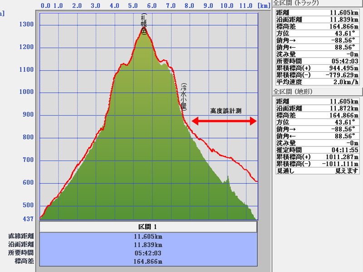363x272 pixels.
Task: Select the 区間 1 header bar
Action: [x=149, y=227]
